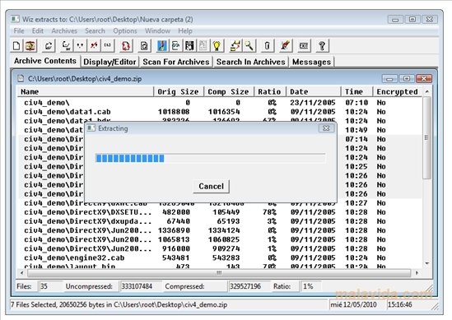Image resolution: width=452 pixels, height=320 pixels.
Task: Select the DirectX9\DXSETU... file row
Action: click(220, 212)
